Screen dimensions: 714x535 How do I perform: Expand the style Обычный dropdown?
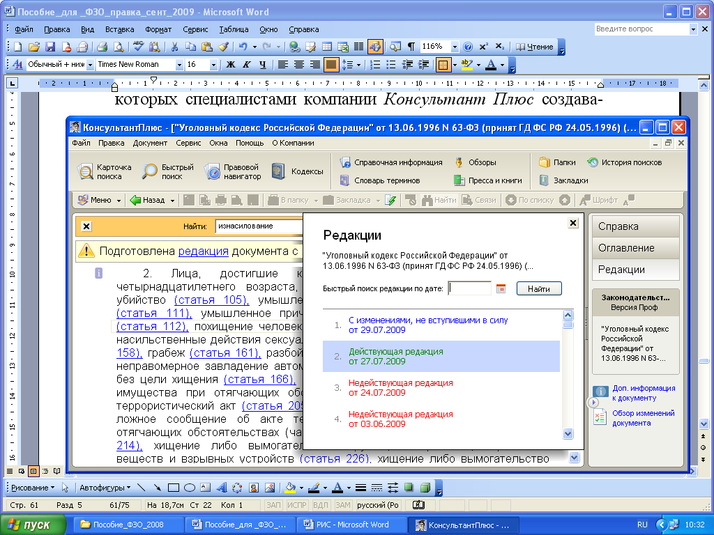click(x=90, y=65)
